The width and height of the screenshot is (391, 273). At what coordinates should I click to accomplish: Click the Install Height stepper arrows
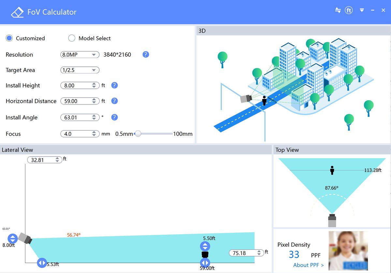tap(94, 85)
